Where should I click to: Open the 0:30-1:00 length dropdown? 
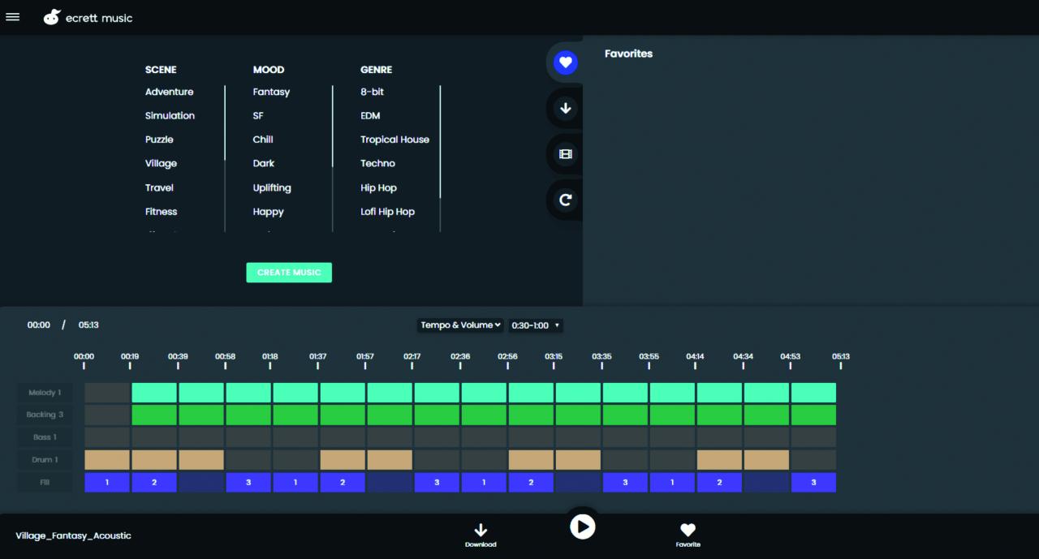pos(536,325)
